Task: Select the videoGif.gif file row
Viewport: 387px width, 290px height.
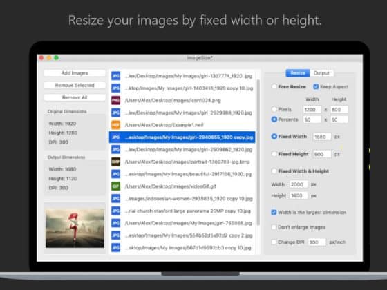Action: point(182,186)
